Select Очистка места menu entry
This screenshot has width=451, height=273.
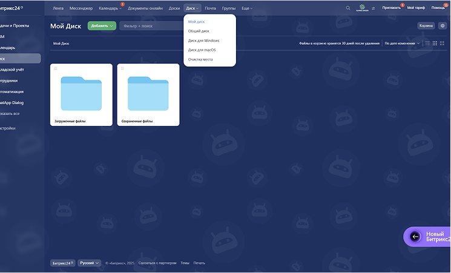tap(200, 59)
